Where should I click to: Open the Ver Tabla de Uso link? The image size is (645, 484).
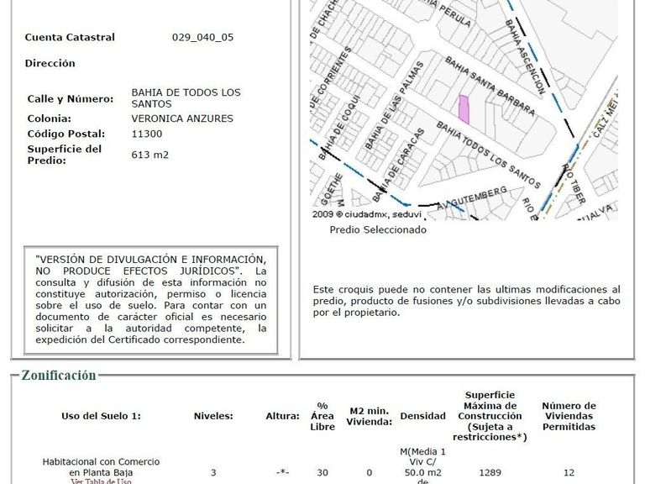[101, 481]
